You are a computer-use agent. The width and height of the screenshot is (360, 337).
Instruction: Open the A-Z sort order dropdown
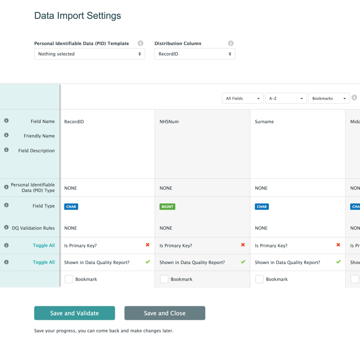[x=286, y=98]
